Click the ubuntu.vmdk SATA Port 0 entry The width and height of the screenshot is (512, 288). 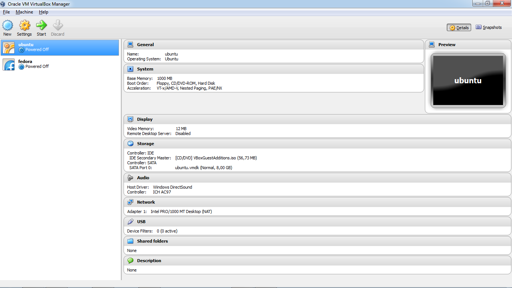[x=204, y=168]
